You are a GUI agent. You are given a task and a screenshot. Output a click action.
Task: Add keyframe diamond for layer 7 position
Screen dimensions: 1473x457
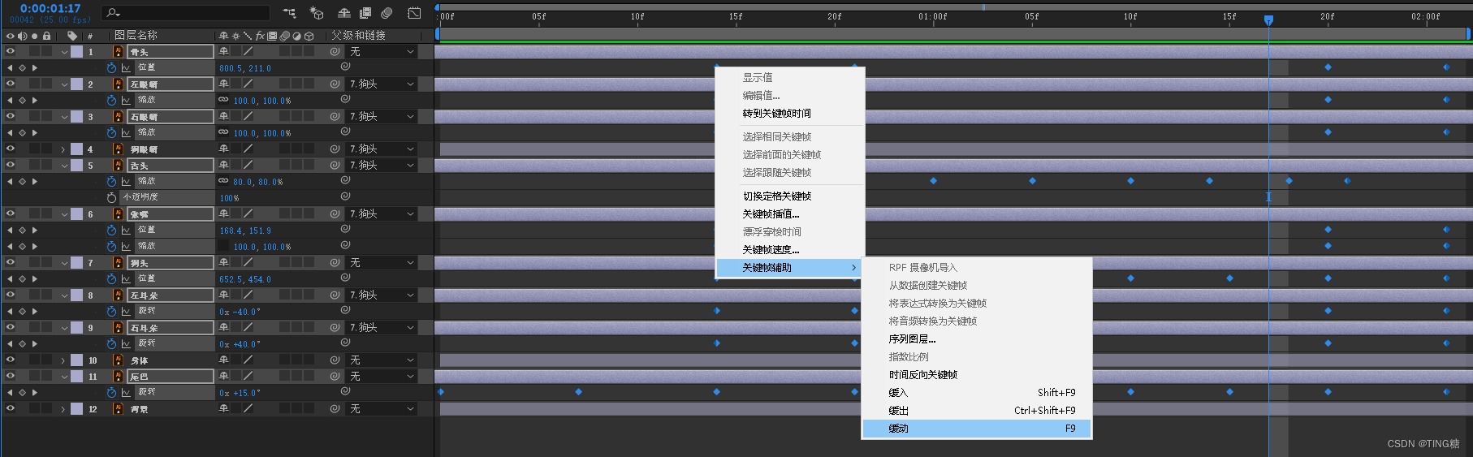pos(22,279)
